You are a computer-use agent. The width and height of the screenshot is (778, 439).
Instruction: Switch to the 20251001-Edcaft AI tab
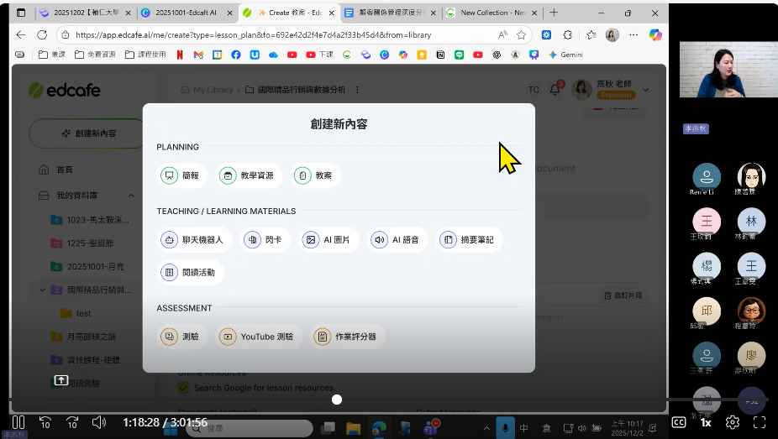[x=187, y=13]
